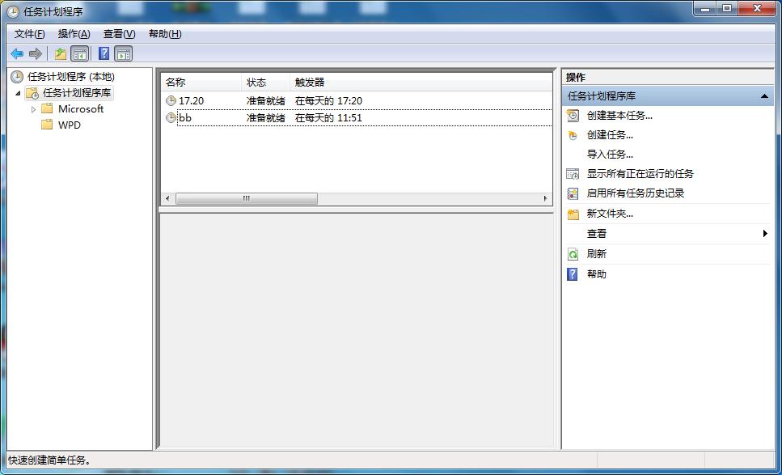Collapse the 任务计划程序库 section via its arrow

tap(763, 95)
